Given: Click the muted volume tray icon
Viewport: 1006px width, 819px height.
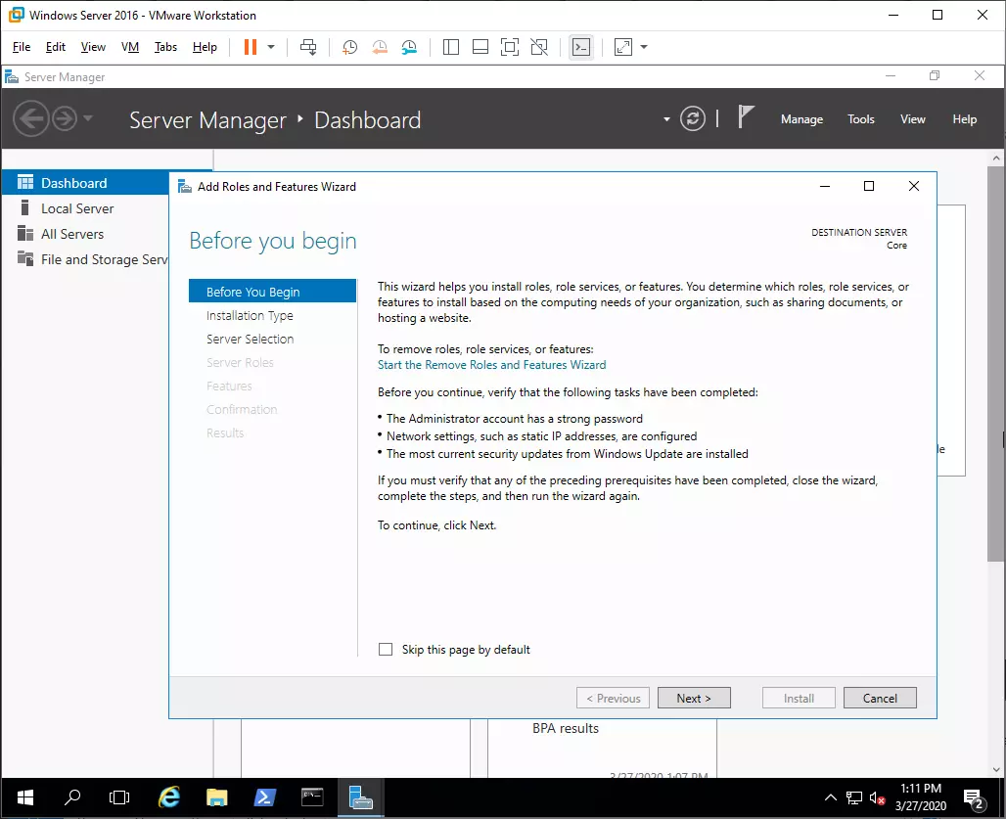Looking at the screenshot, I should [x=877, y=797].
